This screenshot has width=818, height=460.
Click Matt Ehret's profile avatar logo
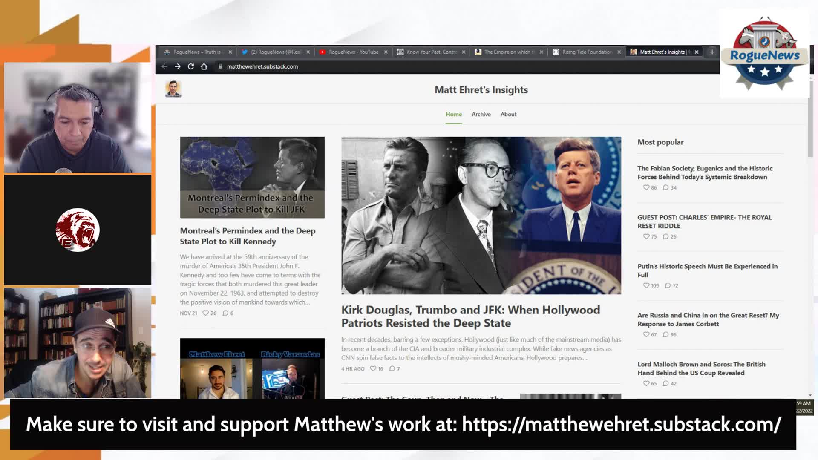point(173,89)
